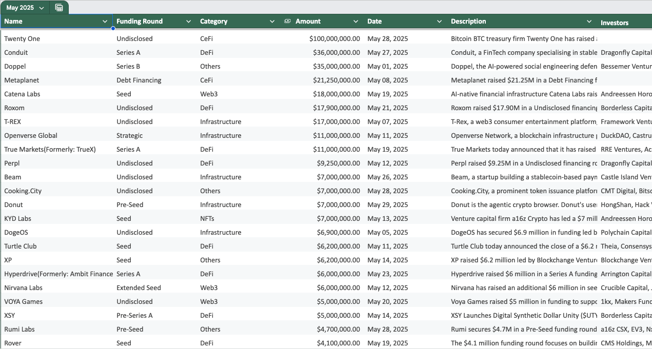The height and width of the screenshot is (349, 652).
Task: Click the Funding Round header label
Action: click(x=140, y=21)
